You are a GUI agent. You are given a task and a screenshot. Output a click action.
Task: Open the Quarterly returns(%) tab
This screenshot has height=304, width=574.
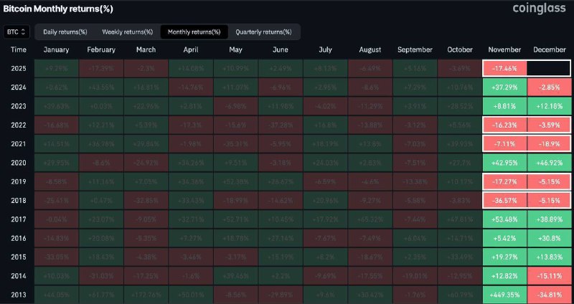click(263, 32)
